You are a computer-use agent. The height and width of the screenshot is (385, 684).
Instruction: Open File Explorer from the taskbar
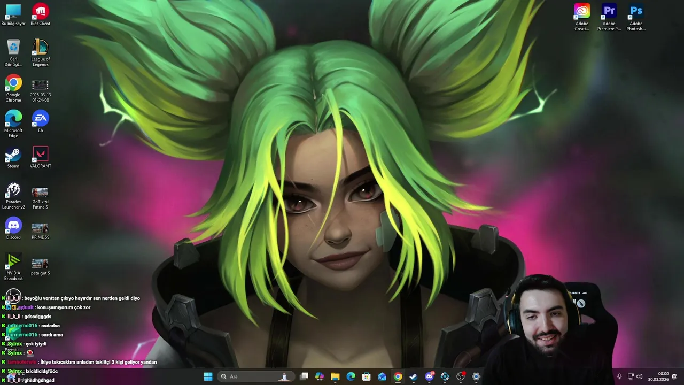pos(335,376)
